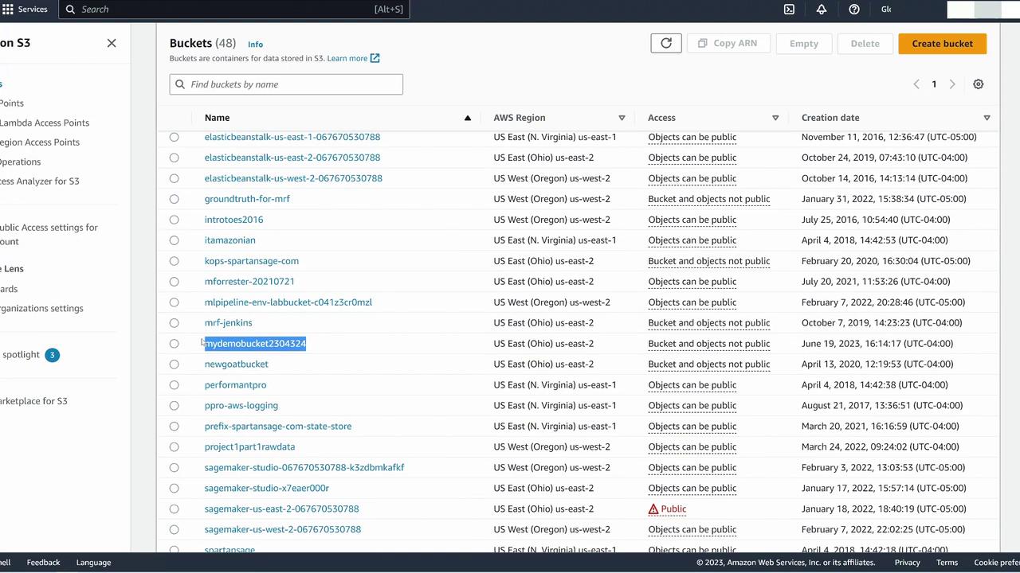
Task: Click the Feature spotlight count badge
Action: (52, 355)
